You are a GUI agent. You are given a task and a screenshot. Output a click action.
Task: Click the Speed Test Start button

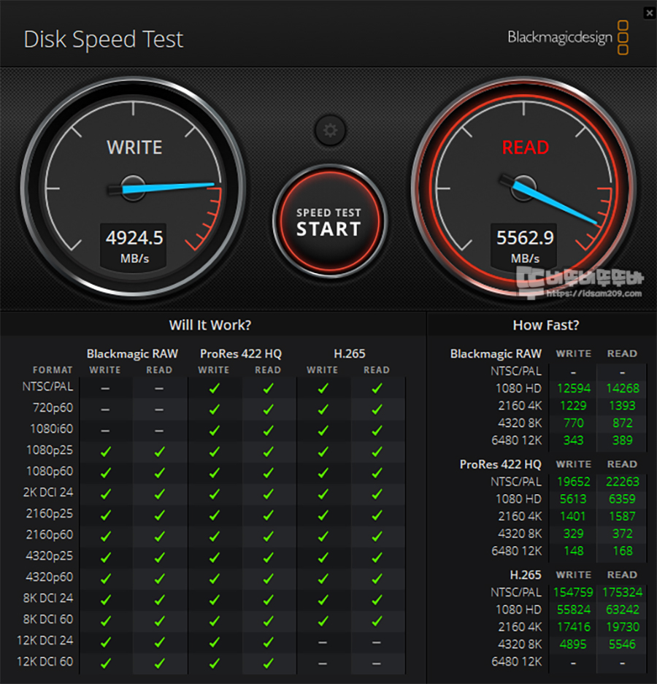point(329,221)
